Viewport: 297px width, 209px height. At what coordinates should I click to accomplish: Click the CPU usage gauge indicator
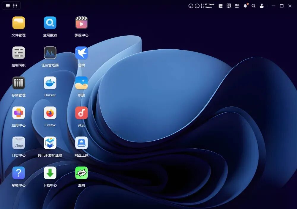coord(191,6)
